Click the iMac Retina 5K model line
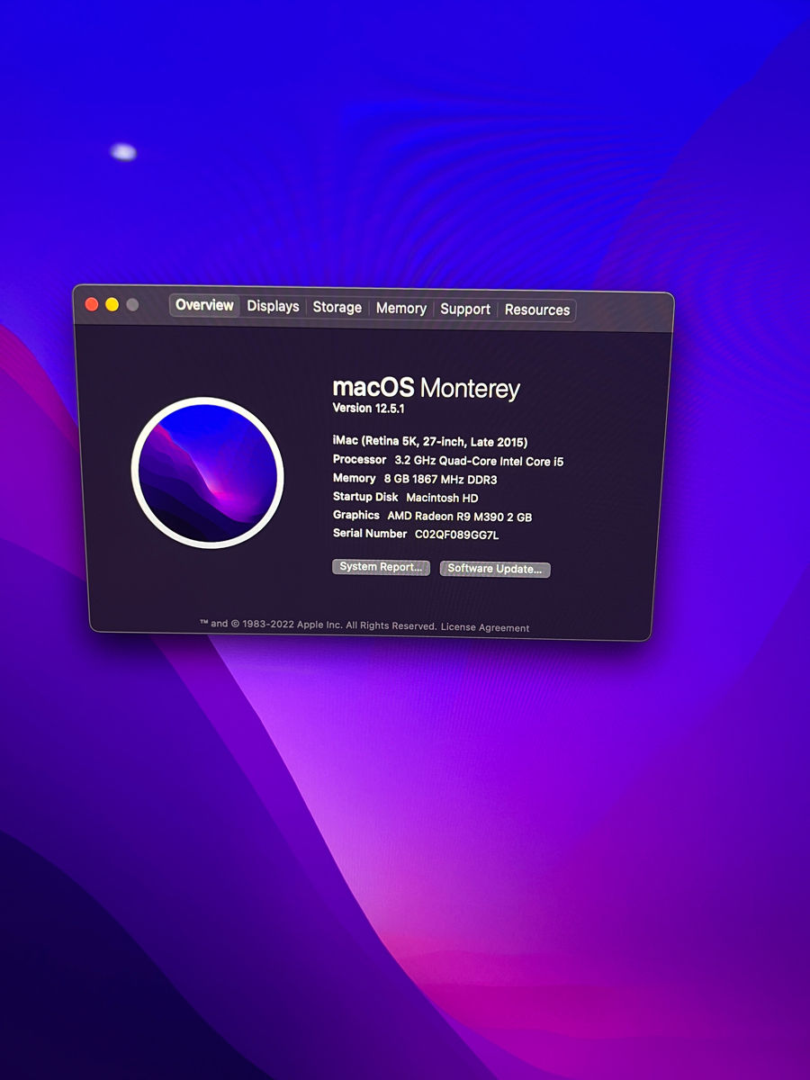810x1080 pixels. point(431,442)
